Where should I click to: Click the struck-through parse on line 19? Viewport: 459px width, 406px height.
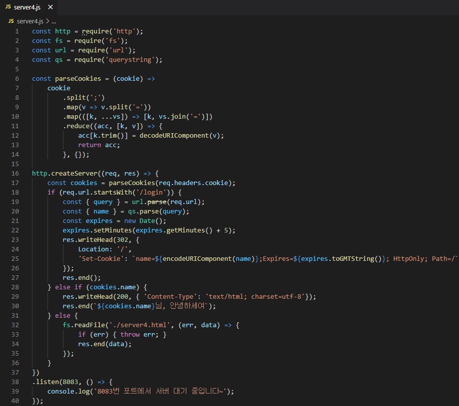tap(157, 202)
